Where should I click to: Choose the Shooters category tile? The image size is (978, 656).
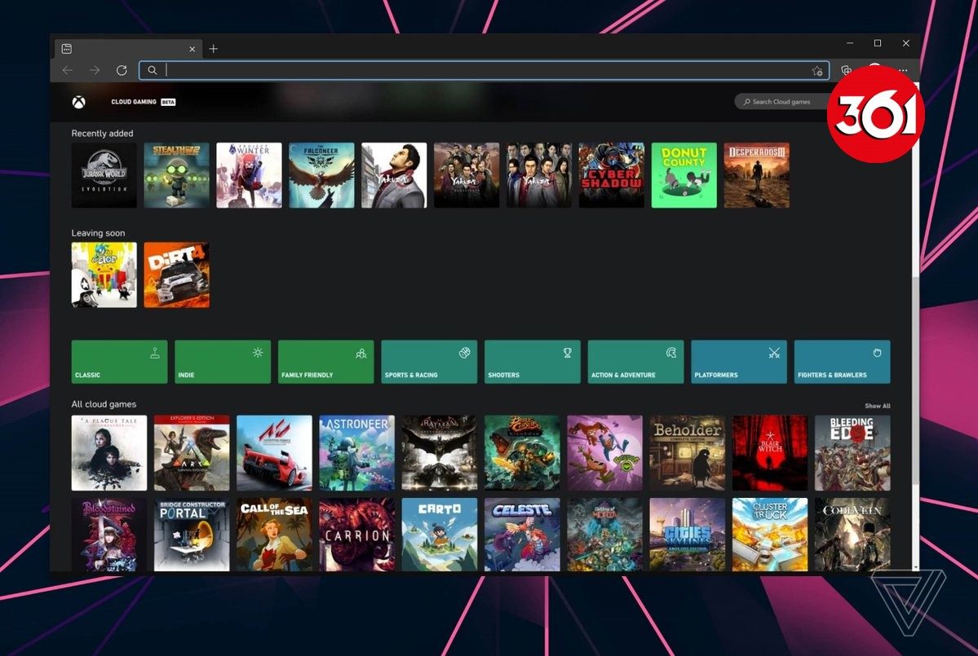533,362
